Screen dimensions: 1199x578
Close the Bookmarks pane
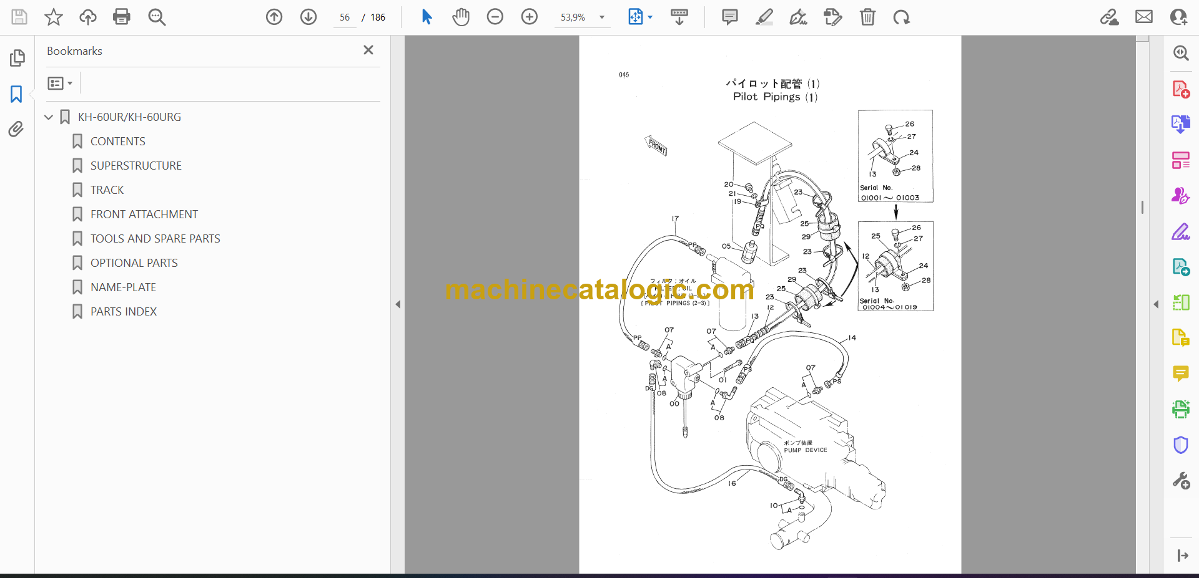368,50
